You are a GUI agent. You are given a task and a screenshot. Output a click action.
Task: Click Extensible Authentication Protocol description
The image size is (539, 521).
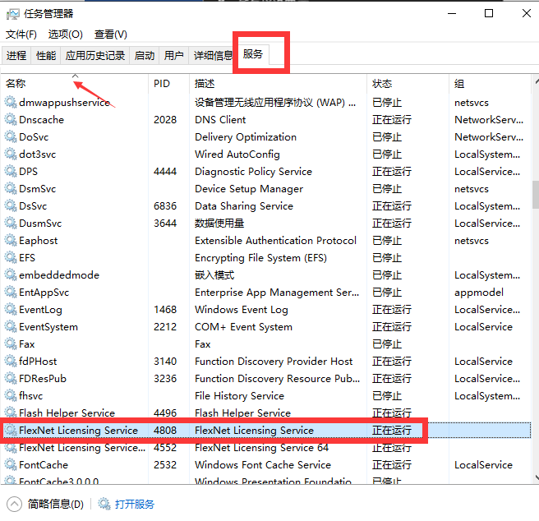click(275, 241)
